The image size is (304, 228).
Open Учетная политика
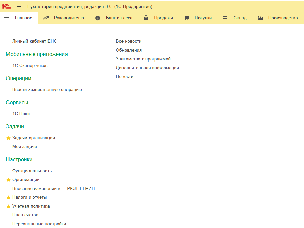click(x=31, y=206)
